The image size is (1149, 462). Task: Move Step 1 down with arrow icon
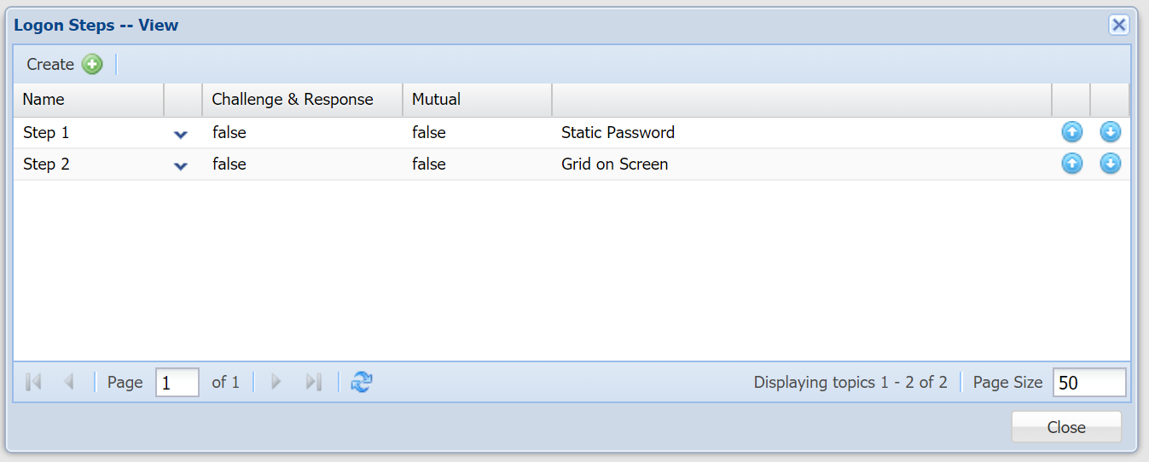click(x=1110, y=132)
